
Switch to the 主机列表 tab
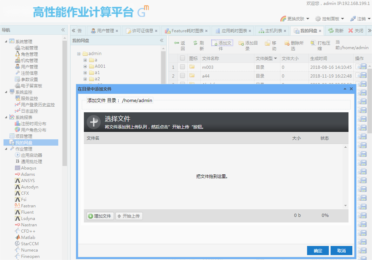point(272,31)
